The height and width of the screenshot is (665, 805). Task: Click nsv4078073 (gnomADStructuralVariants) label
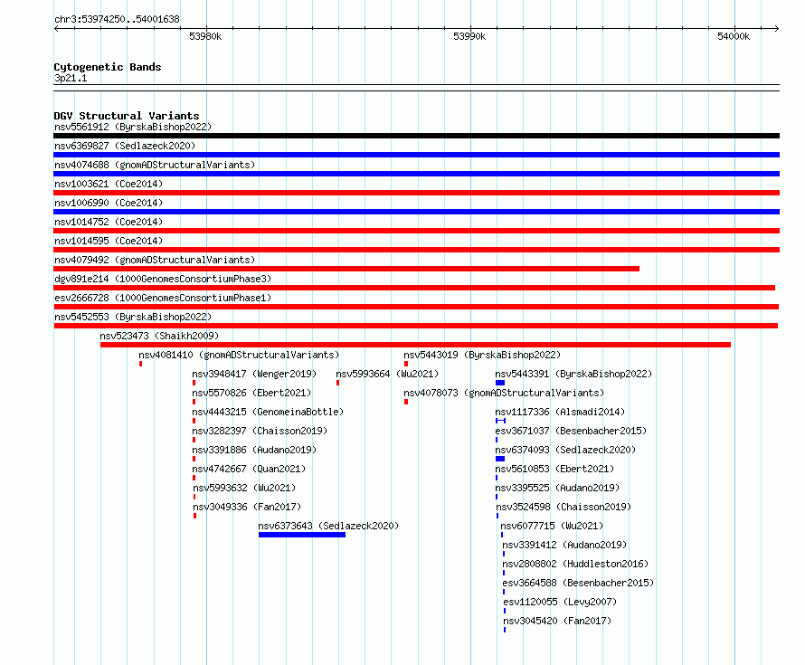[504, 393]
